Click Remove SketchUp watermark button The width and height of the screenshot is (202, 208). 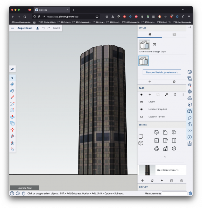coord(162,72)
